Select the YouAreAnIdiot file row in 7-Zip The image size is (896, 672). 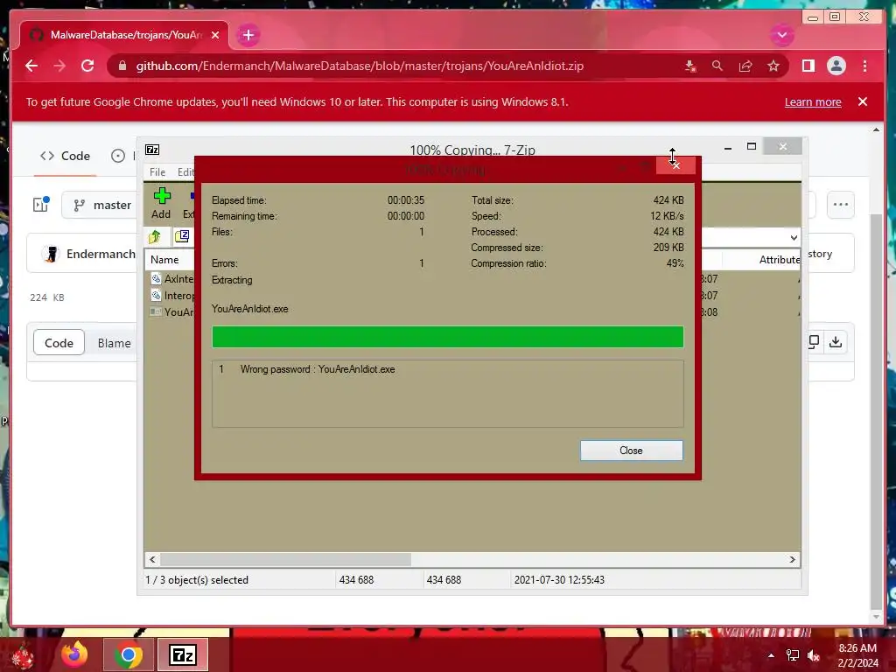[172, 312]
